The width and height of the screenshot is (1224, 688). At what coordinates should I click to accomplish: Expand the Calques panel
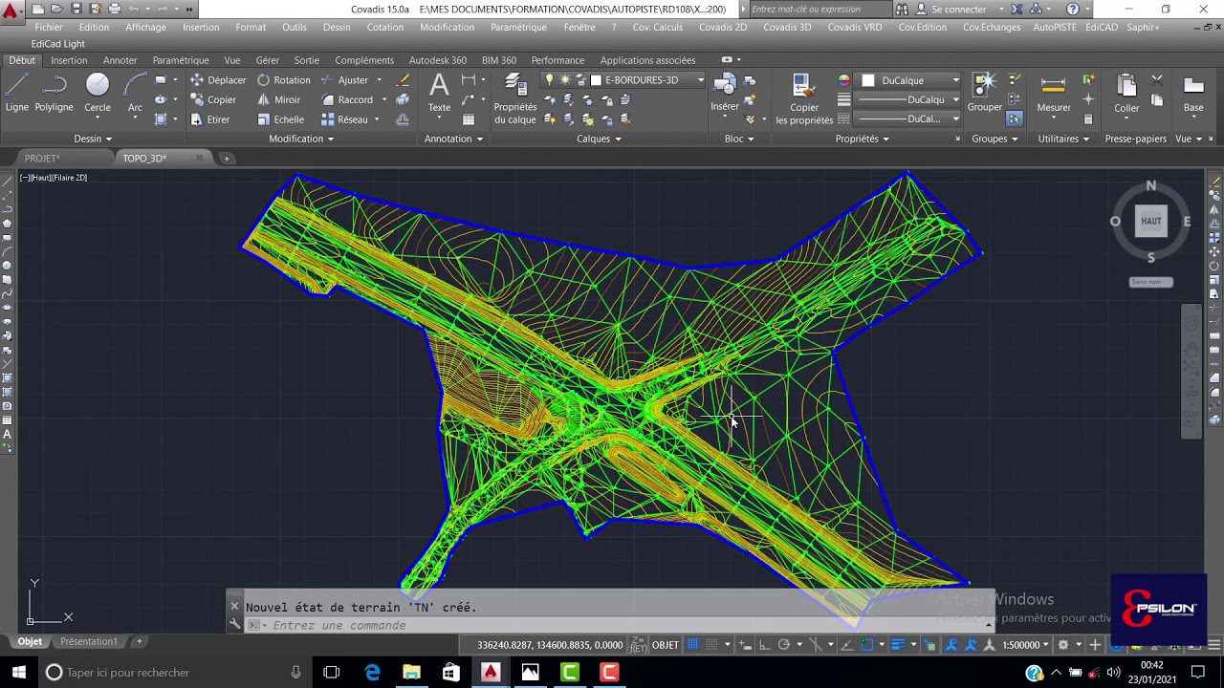tap(599, 139)
